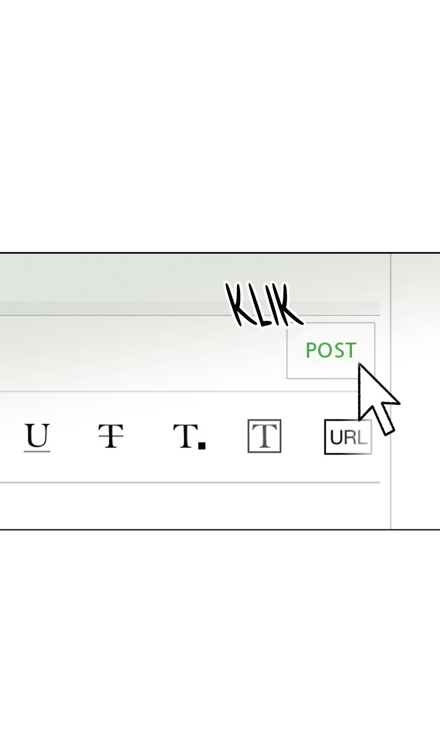This screenshot has height=748, width=440.
Task: Submit the entry via POST
Action: 331,351
